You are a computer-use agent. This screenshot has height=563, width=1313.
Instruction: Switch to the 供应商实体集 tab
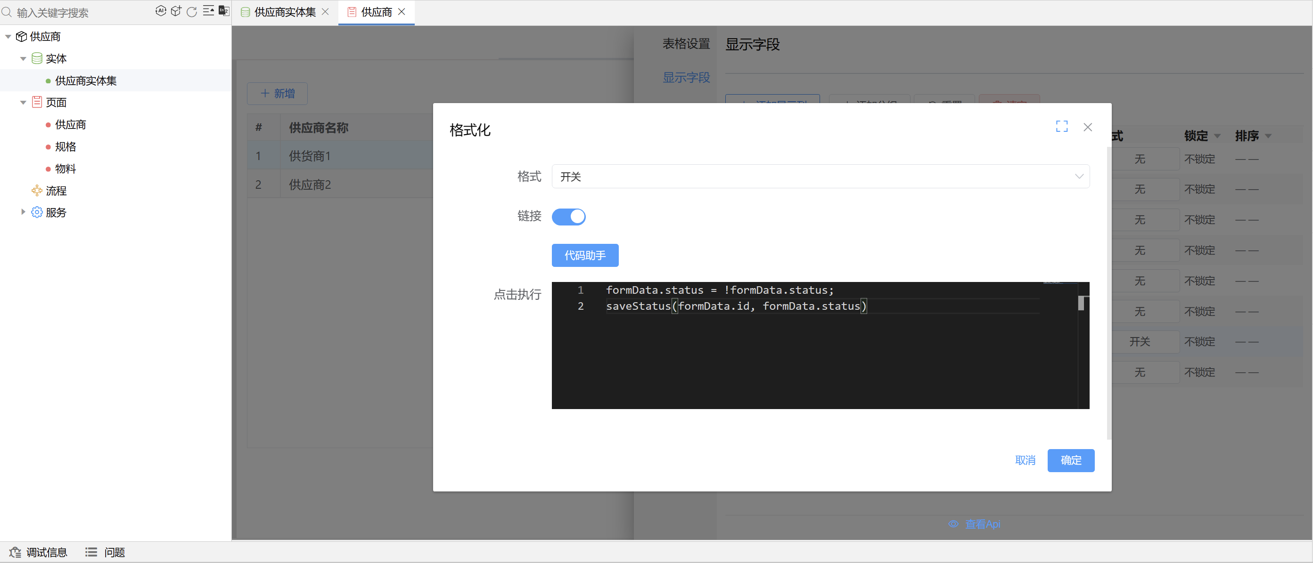(284, 12)
